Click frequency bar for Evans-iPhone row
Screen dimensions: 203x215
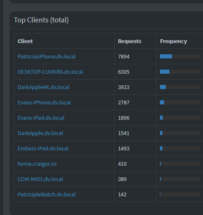point(180,102)
